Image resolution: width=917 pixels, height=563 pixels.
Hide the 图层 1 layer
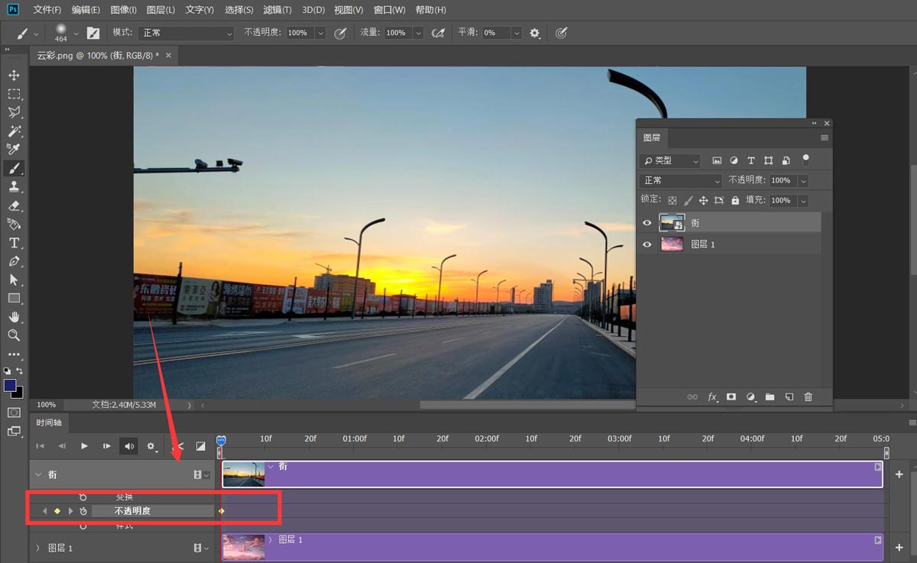click(x=647, y=244)
